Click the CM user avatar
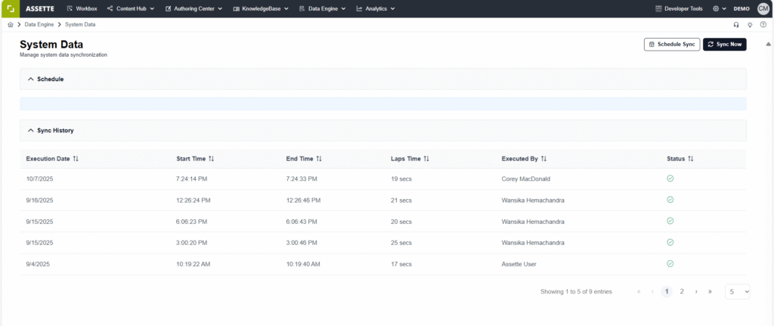This screenshot has height=326, width=774. [x=763, y=8]
